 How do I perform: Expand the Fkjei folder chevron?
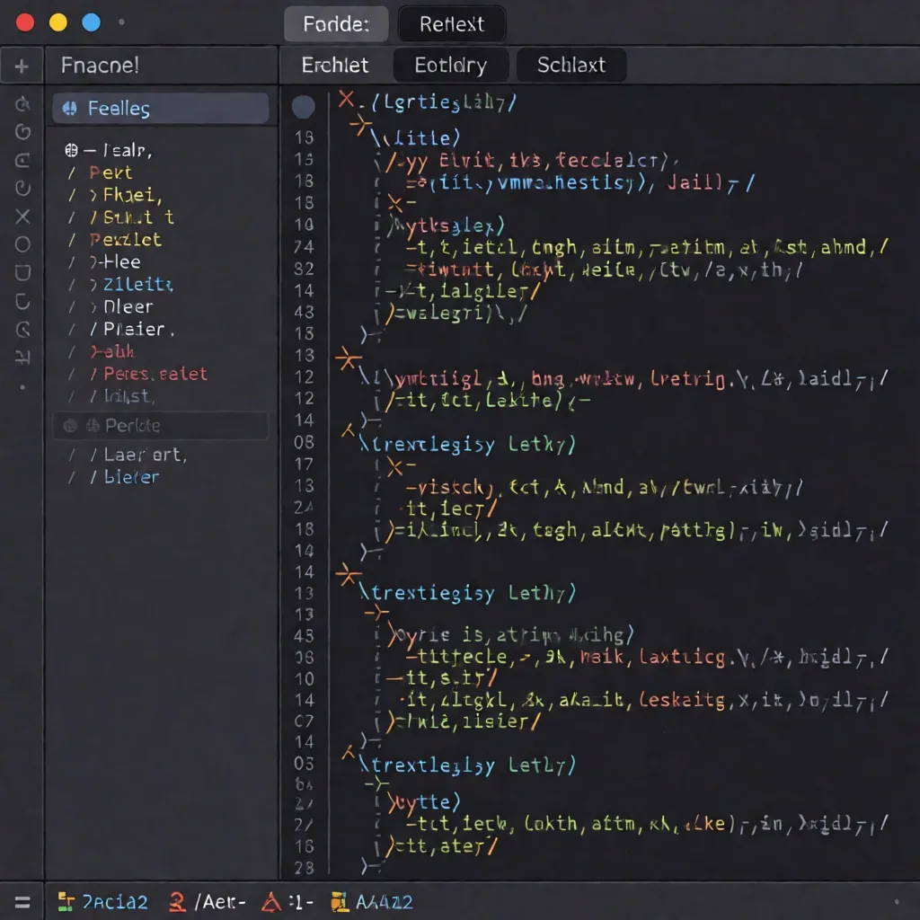click(93, 195)
